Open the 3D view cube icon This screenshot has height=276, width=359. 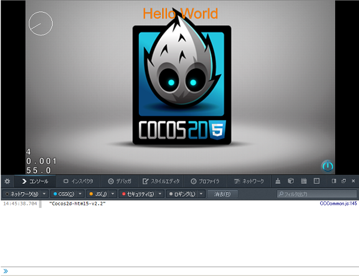291,181
